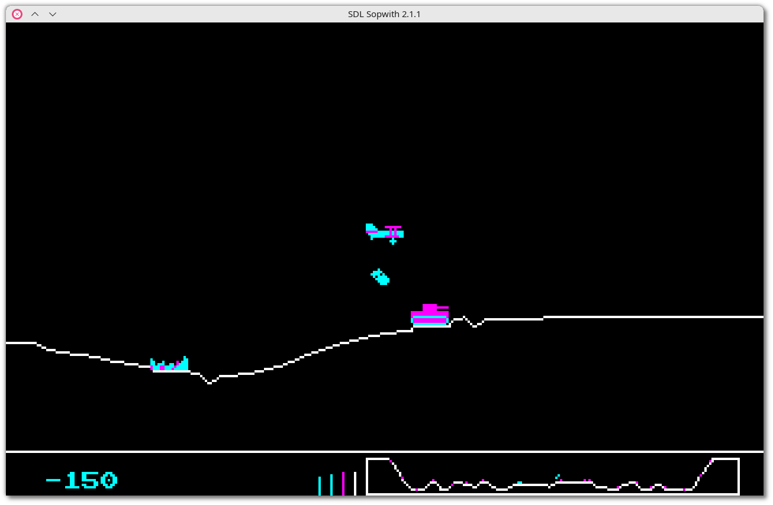
Task: Click the cyan home base marker on the minimap
Action: 519,483
